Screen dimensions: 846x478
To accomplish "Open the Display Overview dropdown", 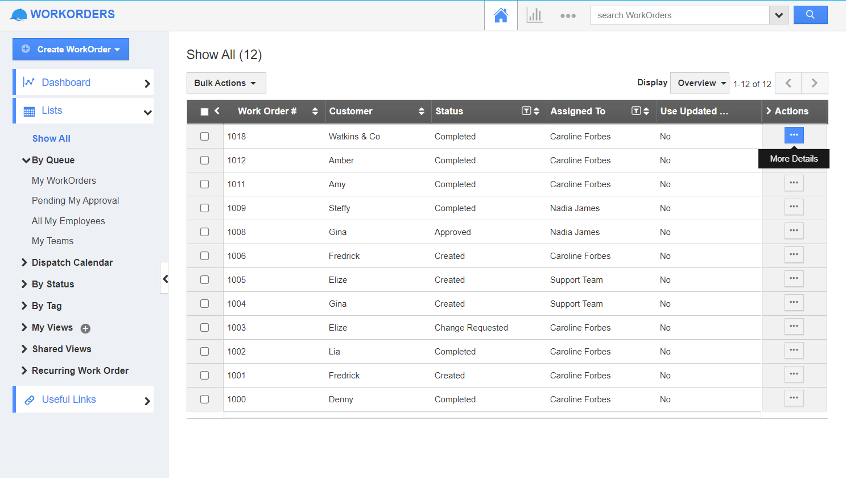I will click(x=699, y=83).
